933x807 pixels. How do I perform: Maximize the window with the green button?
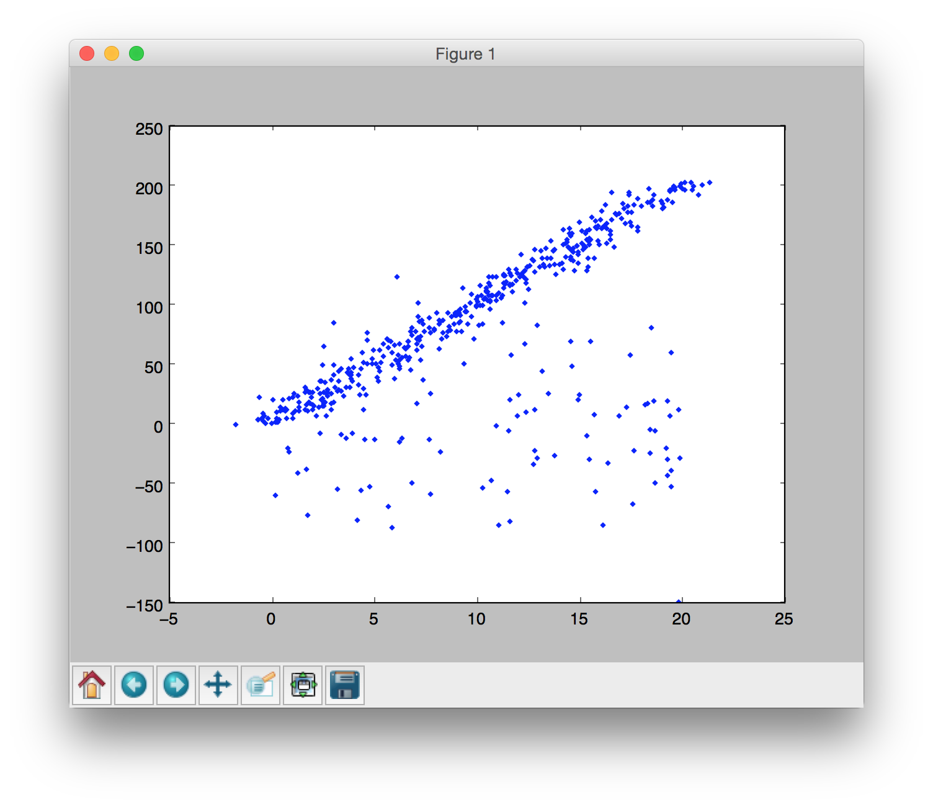[136, 54]
